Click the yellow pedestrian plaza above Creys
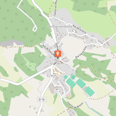The width and height of the screenshot is (116, 116). pyautogui.click(x=57, y=71)
